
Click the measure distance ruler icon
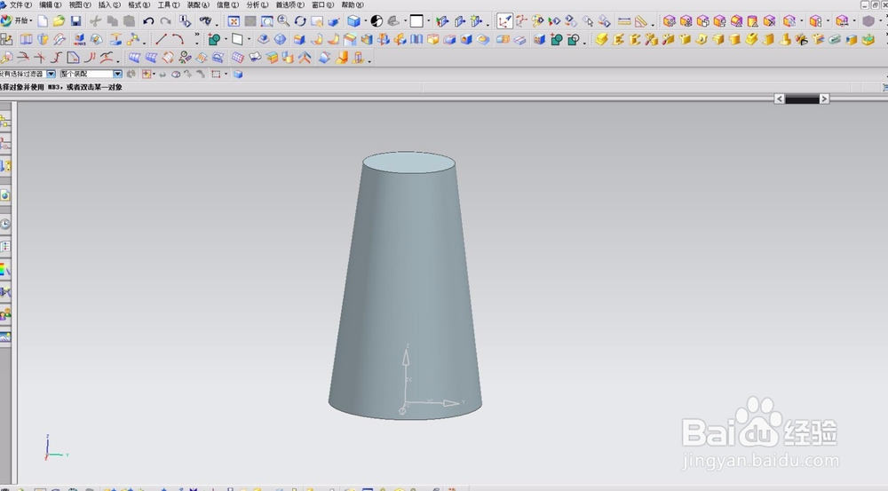point(624,21)
